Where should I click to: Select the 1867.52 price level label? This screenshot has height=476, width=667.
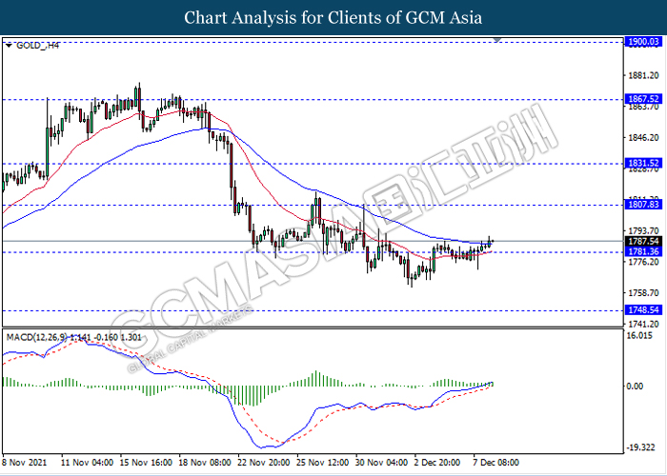click(x=643, y=99)
